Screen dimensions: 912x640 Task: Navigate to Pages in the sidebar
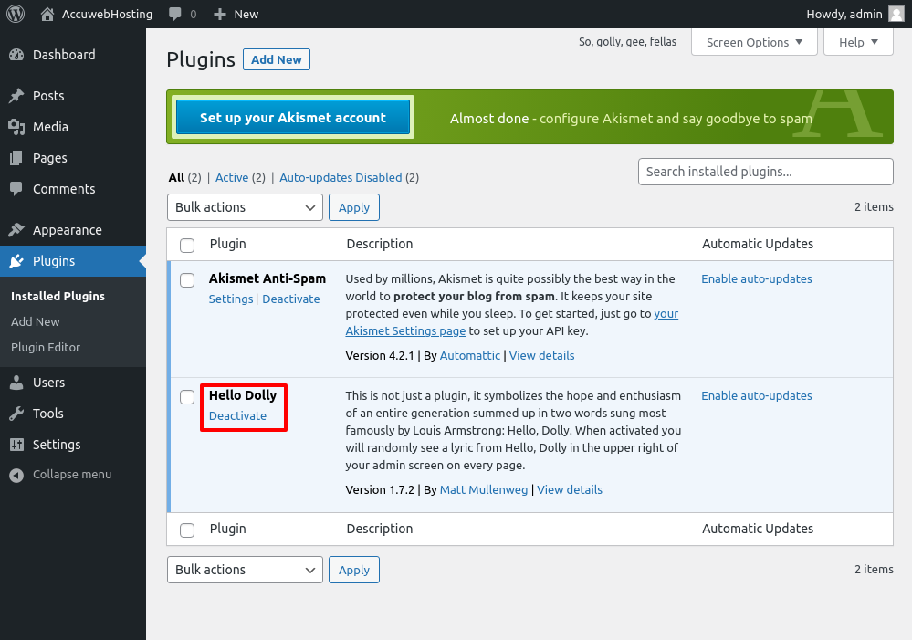click(50, 158)
